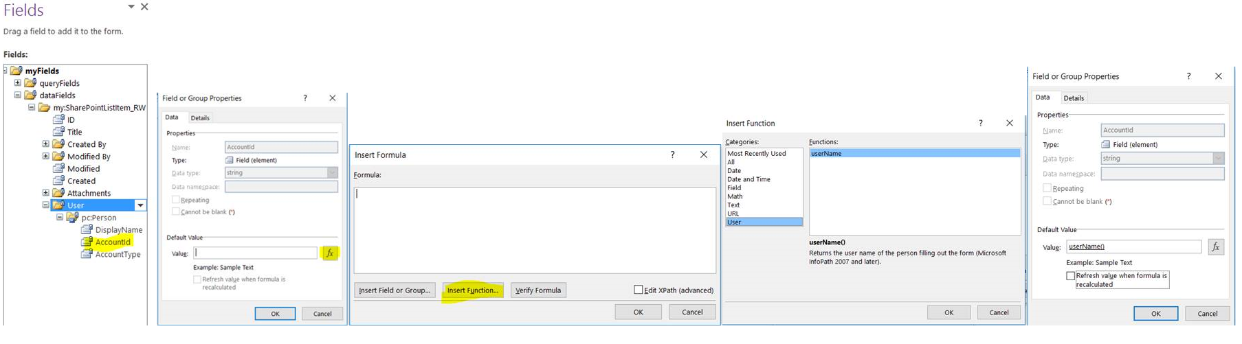Image resolution: width=1242 pixels, height=344 pixels.
Task: Open Details tab in right properties dialog
Action: (1074, 98)
